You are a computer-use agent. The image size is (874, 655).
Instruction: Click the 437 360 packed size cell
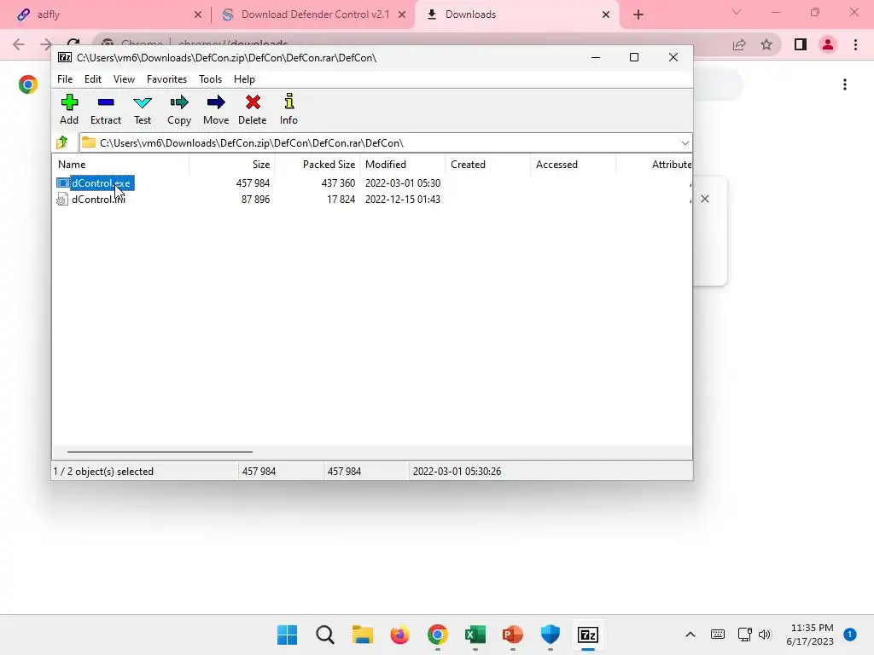[x=338, y=183]
